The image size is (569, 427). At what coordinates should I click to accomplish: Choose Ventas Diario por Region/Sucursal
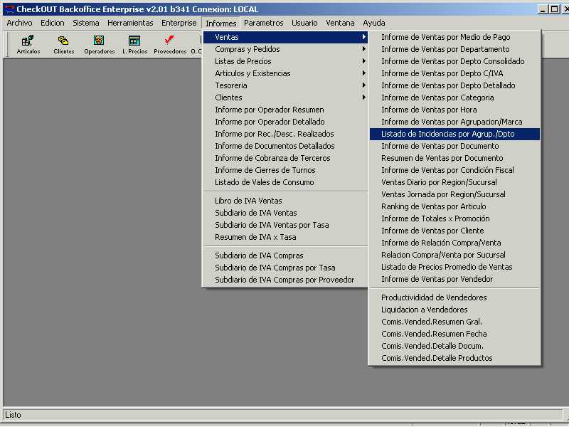(454, 182)
